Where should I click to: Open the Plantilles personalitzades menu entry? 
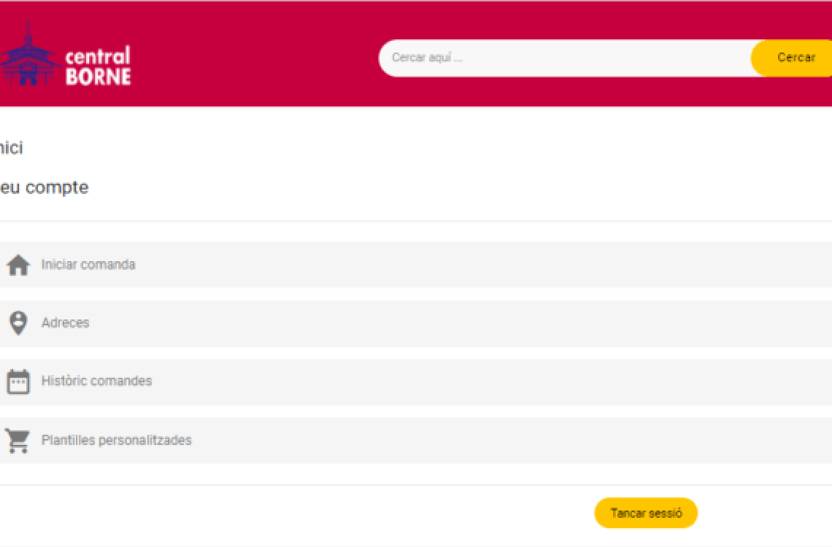click(x=416, y=441)
